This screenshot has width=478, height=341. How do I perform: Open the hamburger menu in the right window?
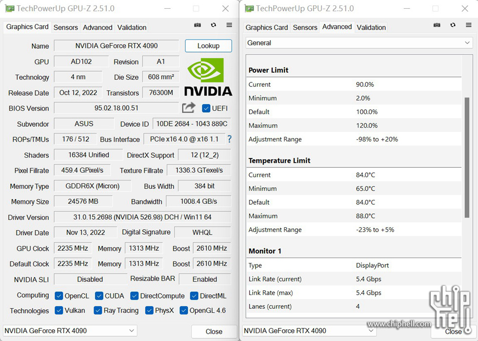469,24
